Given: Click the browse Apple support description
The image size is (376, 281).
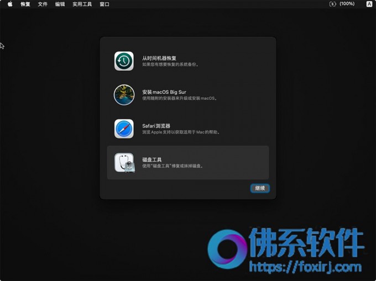Looking at the screenshot, I should (181, 132).
